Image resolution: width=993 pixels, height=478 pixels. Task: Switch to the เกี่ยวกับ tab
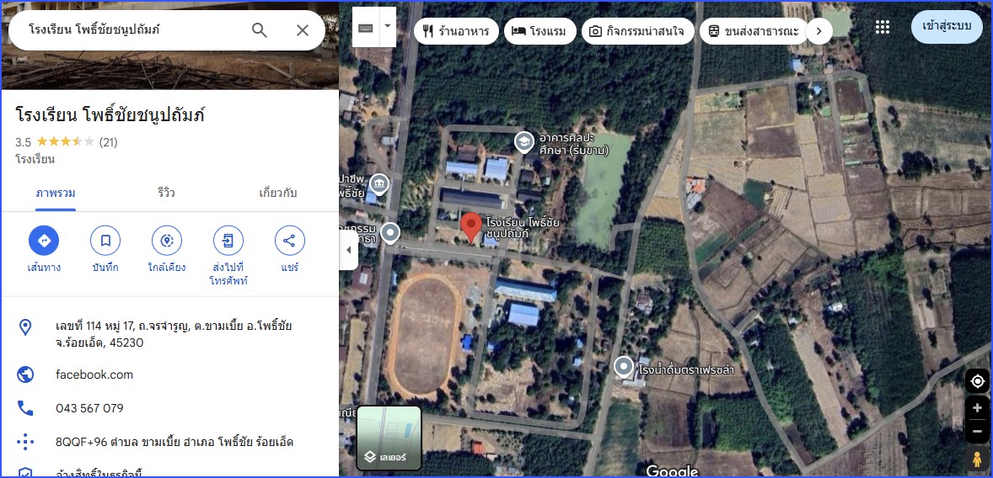278,193
